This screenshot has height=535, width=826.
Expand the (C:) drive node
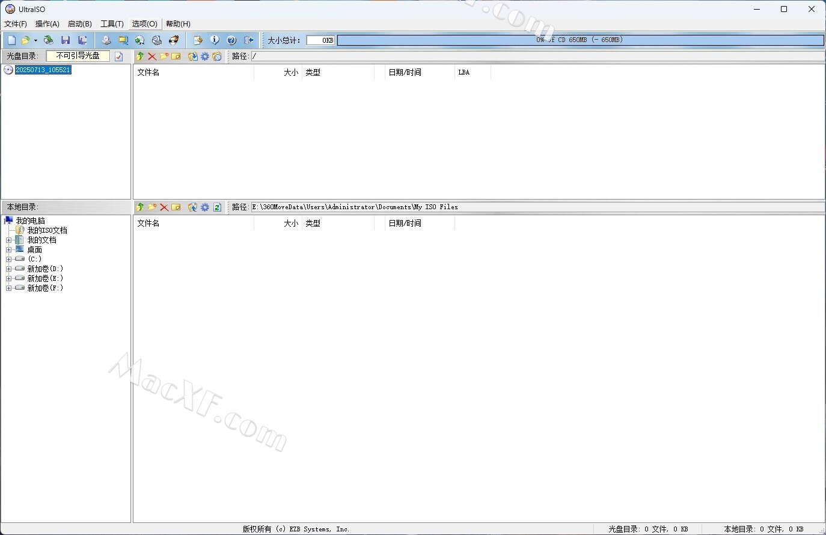click(9, 259)
